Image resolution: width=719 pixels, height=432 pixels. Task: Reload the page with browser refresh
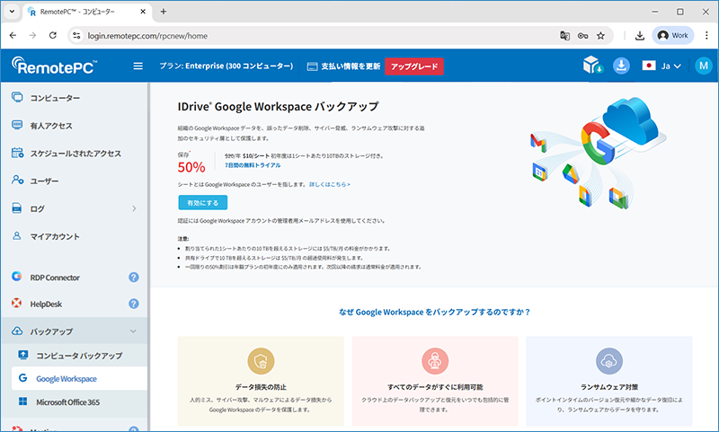coord(53,35)
